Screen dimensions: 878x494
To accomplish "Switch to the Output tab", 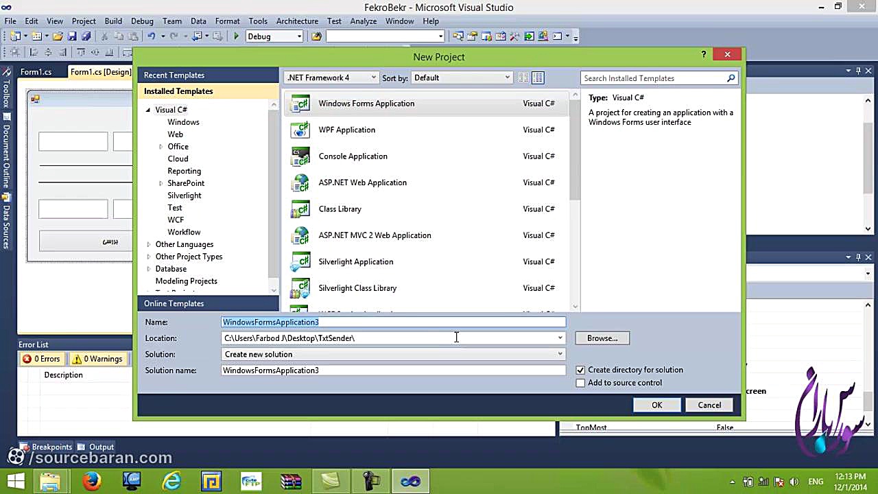I will pyautogui.click(x=95, y=447).
